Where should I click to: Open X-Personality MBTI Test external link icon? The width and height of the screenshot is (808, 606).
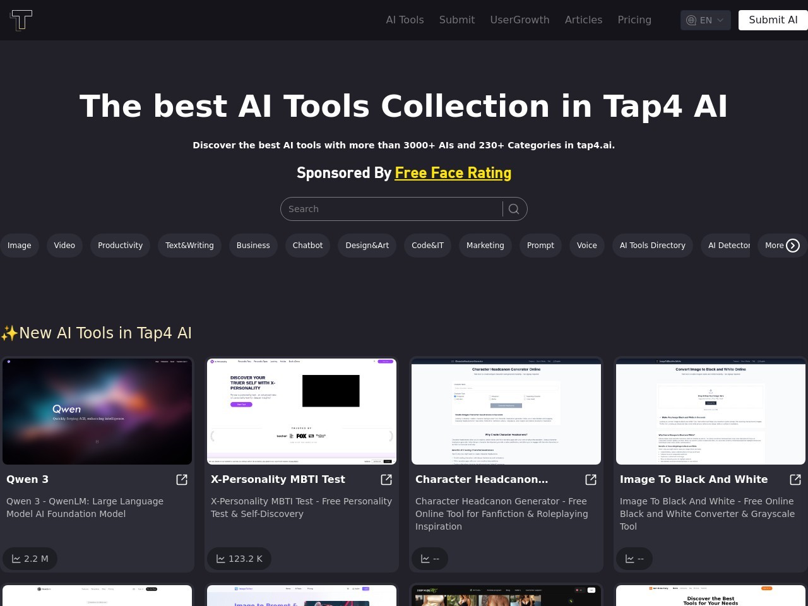(386, 480)
